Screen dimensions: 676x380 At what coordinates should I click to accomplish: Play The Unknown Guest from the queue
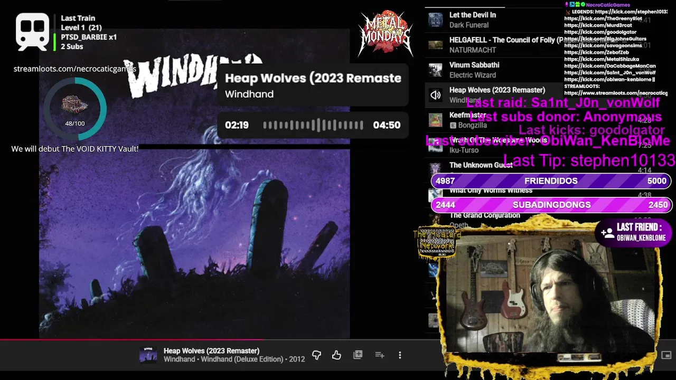(x=481, y=165)
